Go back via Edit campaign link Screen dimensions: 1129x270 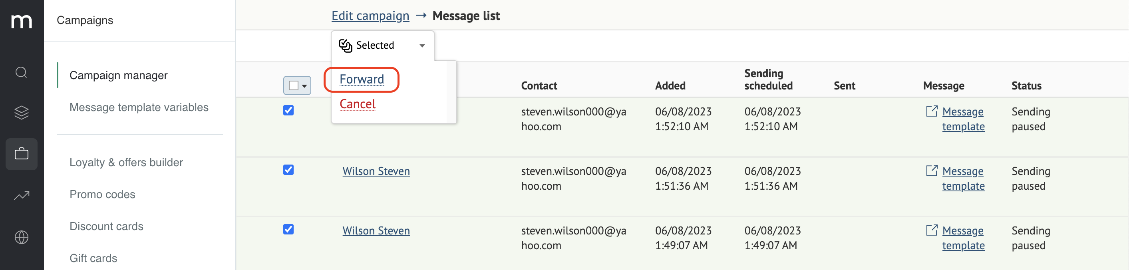tap(370, 16)
